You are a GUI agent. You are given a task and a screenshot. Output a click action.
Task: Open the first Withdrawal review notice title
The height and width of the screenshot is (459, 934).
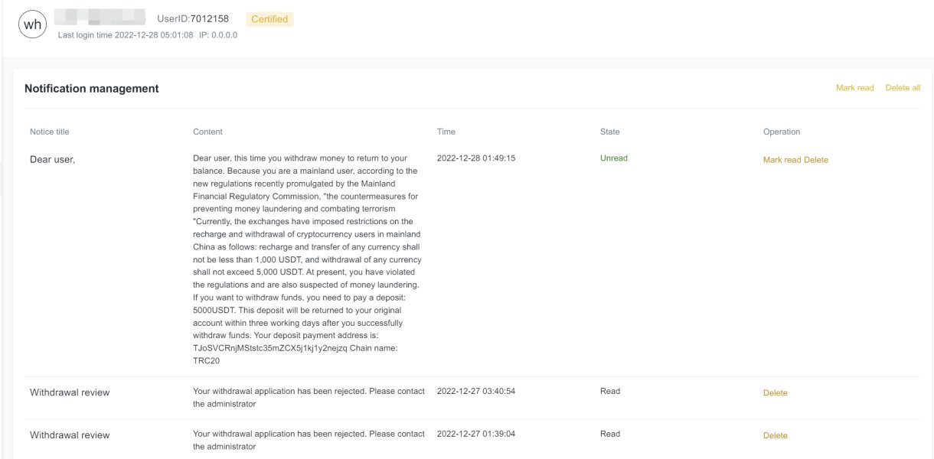pyautogui.click(x=70, y=392)
